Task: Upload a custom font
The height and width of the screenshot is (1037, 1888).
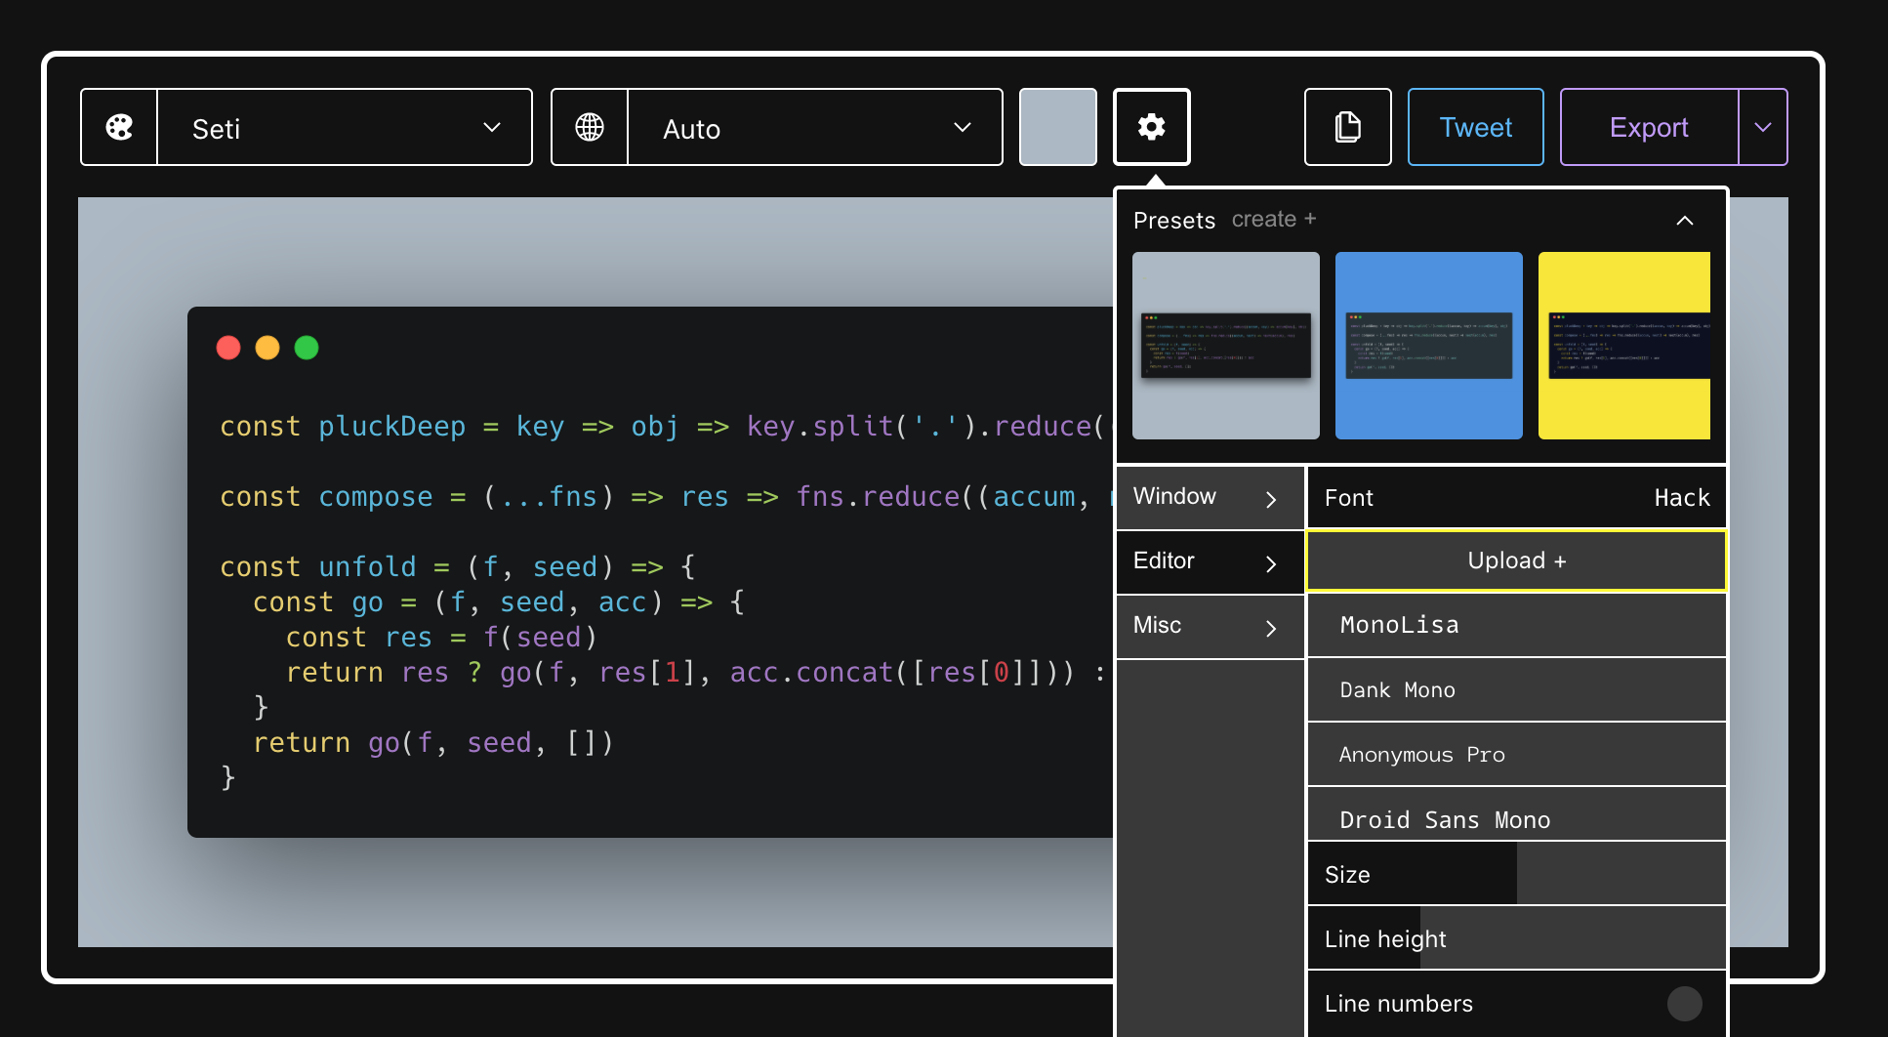Action: coord(1515,560)
